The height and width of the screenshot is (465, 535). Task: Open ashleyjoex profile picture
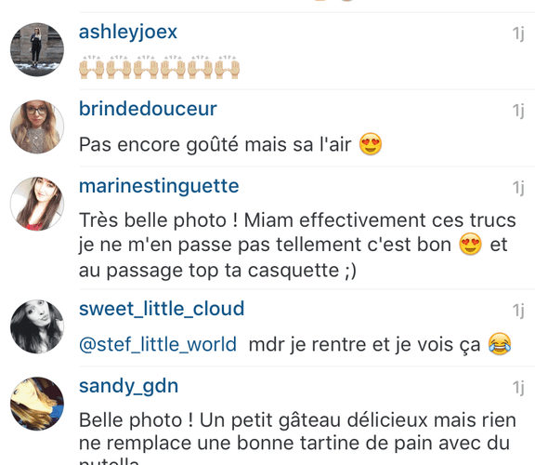[x=37, y=49]
